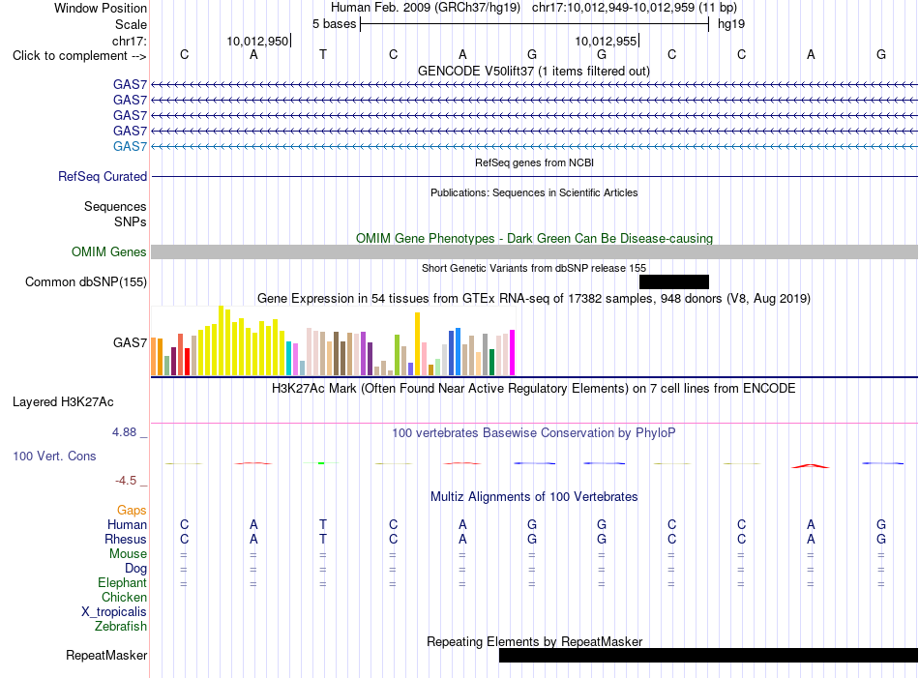919x678 pixels.
Task: Click the -4.5 PhyloP lower scale value
Action: pos(126,481)
